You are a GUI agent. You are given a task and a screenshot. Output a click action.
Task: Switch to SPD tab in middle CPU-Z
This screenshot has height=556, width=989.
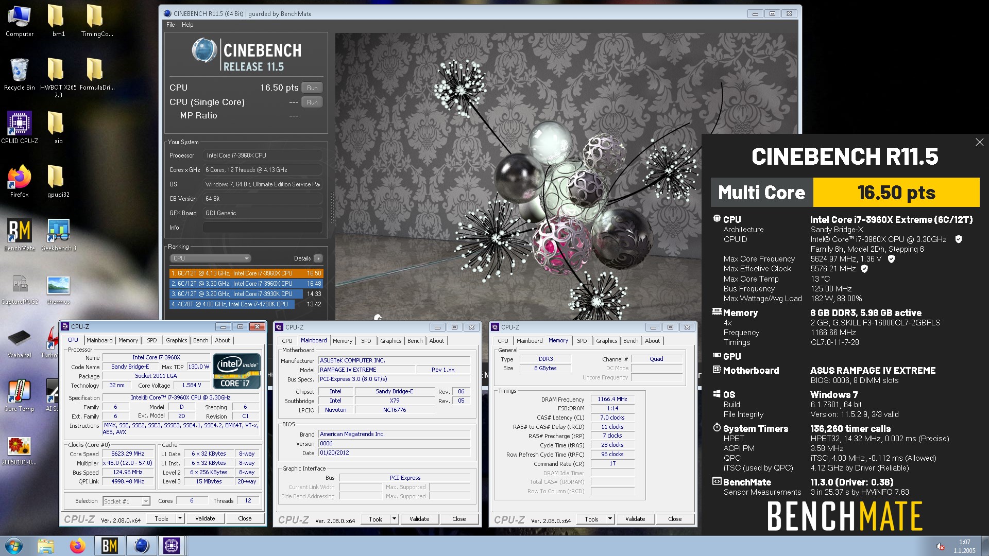[366, 341]
